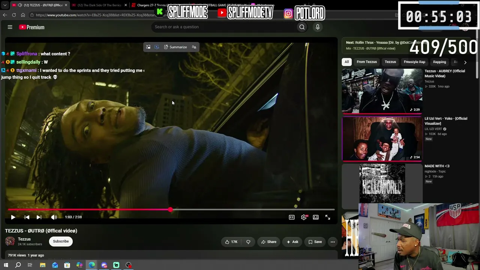This screenshot has height=270, width=480.
Task: Open the 'Lil Uzi Vert - Yoko' title
Action: (x=446, y=121)
